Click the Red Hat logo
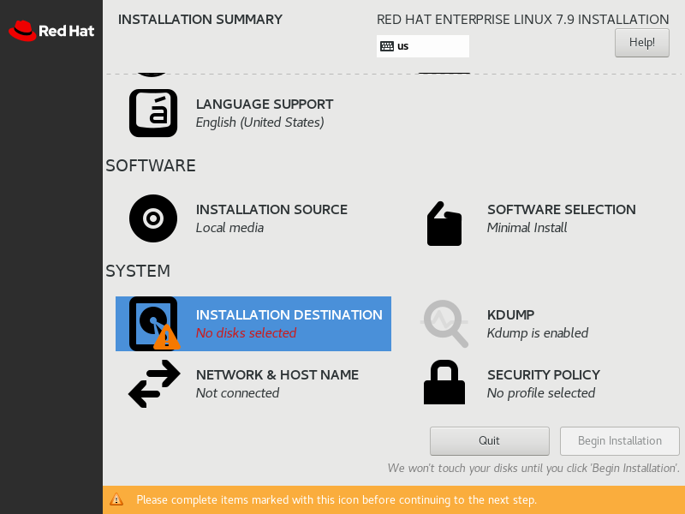 [x=51, y=31]
